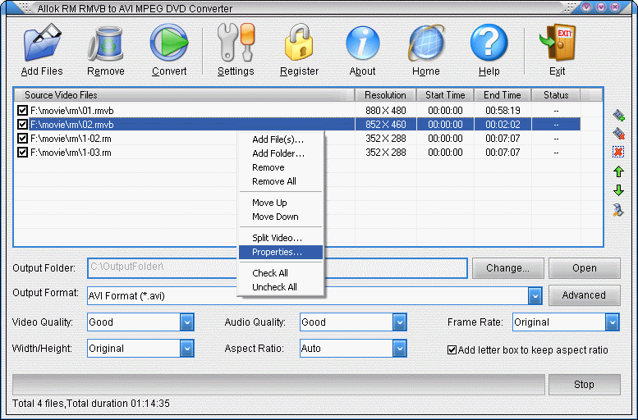Click the Output Folder path field

(x=277, y=268)
